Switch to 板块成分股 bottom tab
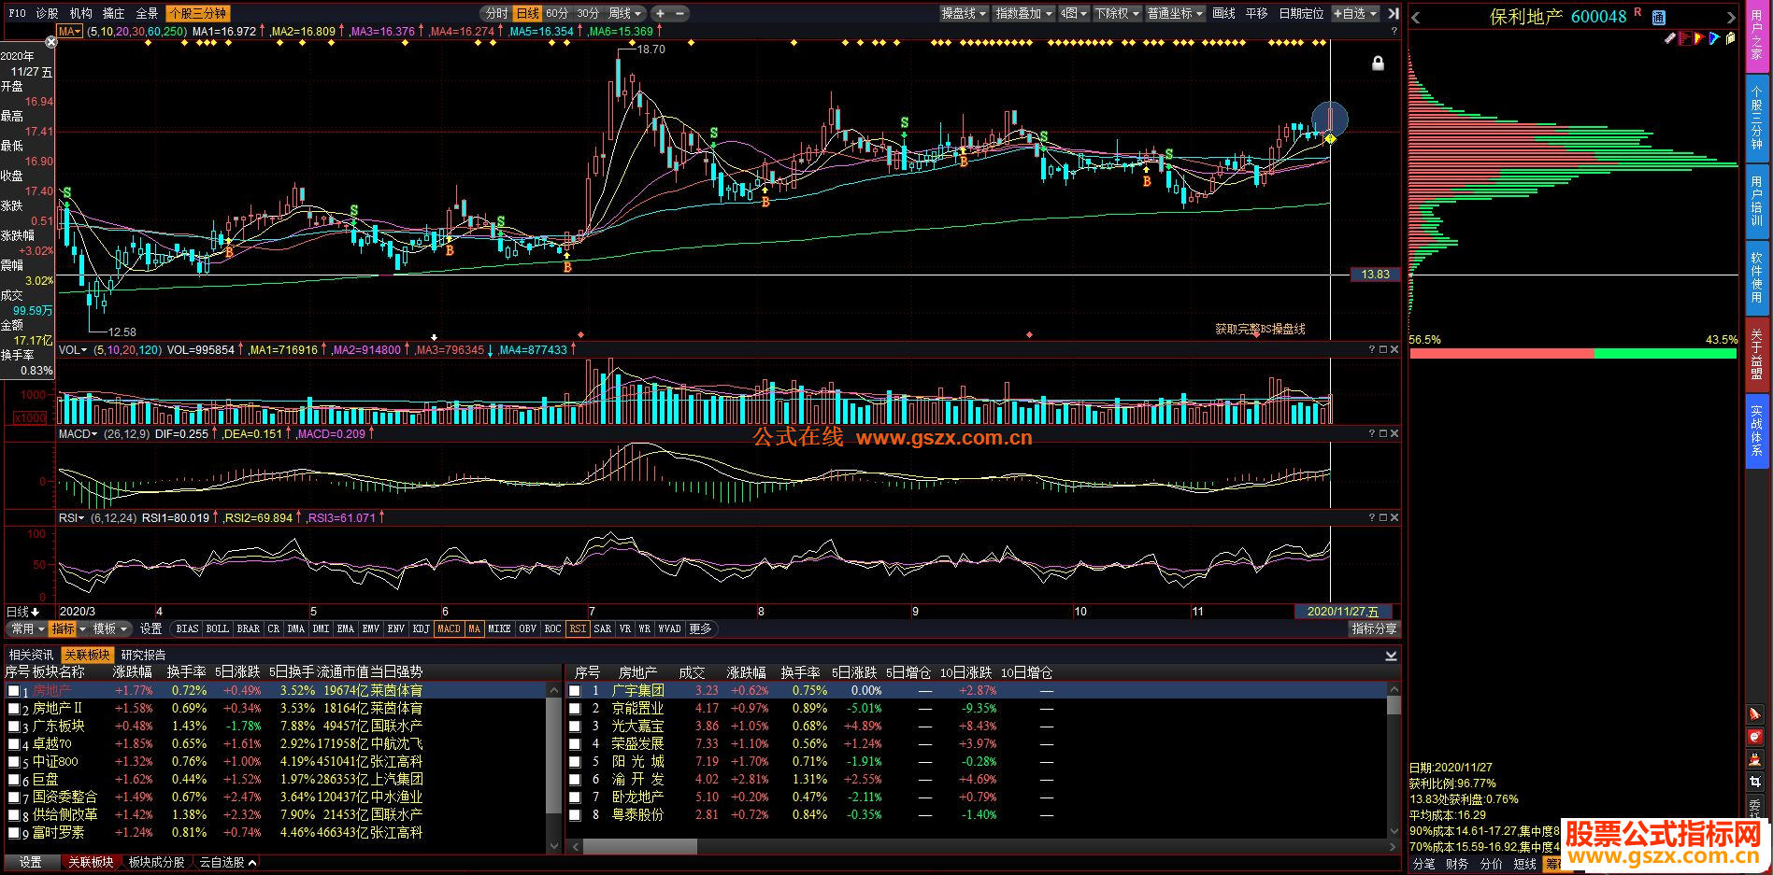This screenshot has width=1773, height=875. tap(156, 862)
